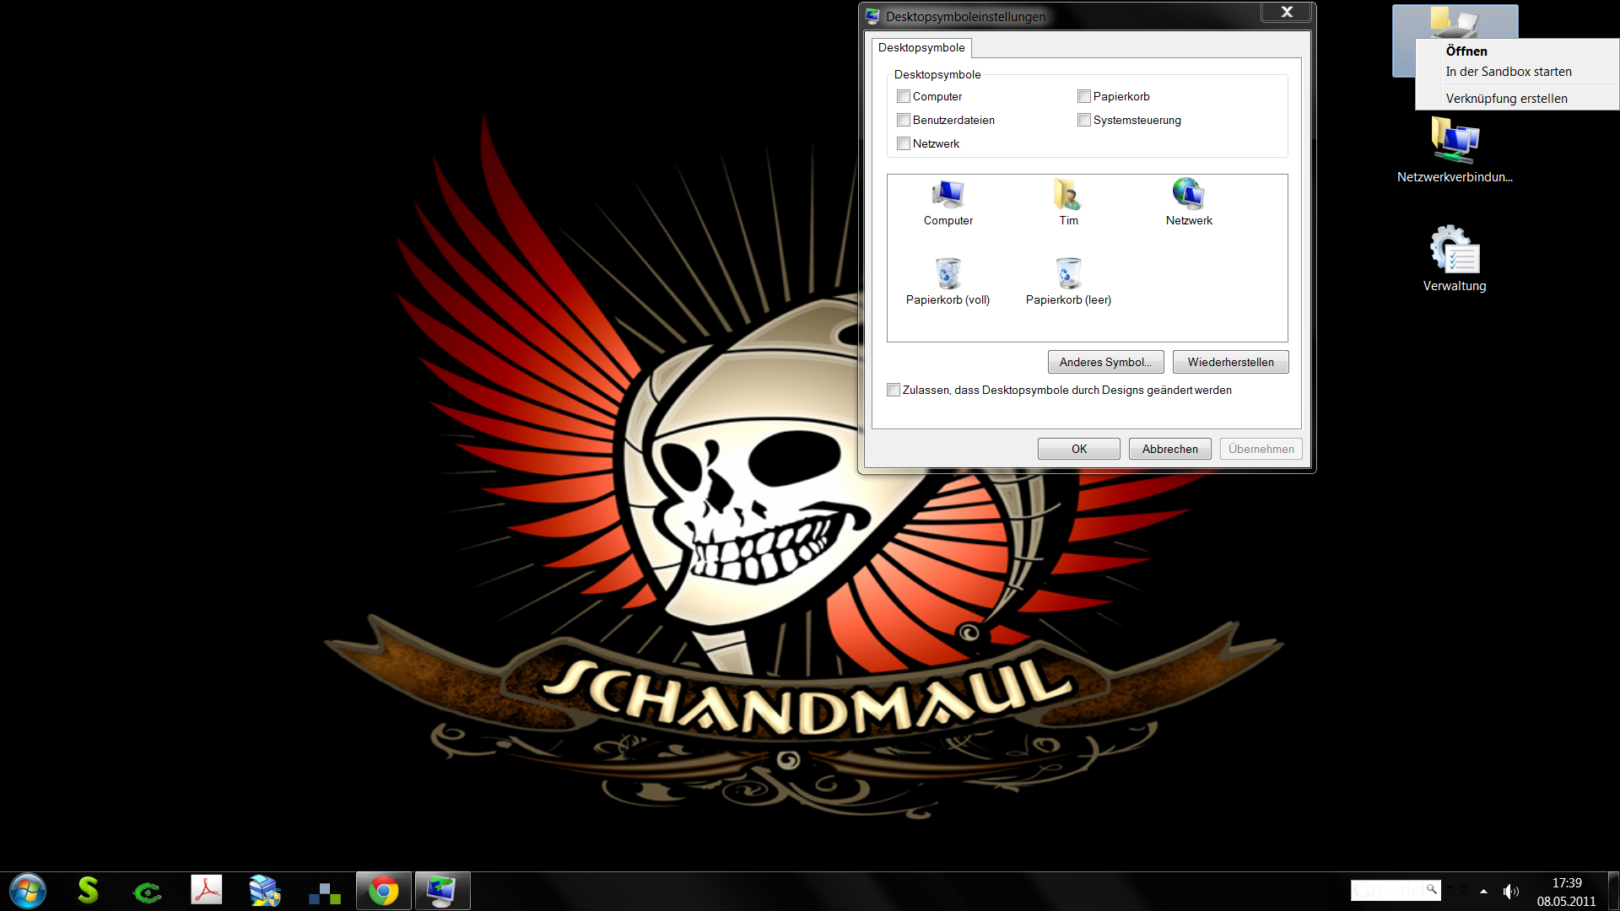The height and width of the screenshot is (911, 1620).
Task: Open the stacked boxes taskbar icon
Action: [265, 891]
